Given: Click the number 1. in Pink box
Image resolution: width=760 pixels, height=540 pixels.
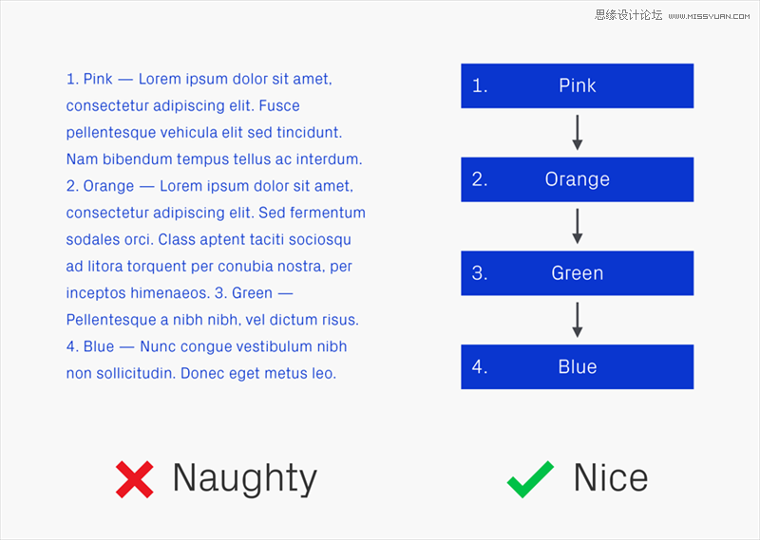Looking at the screenshot, I should (480, 85).
